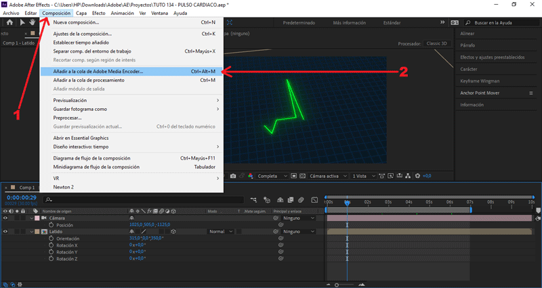Switch to the Predeterminado workspace
542x288 pixels.
coord(299,23)
